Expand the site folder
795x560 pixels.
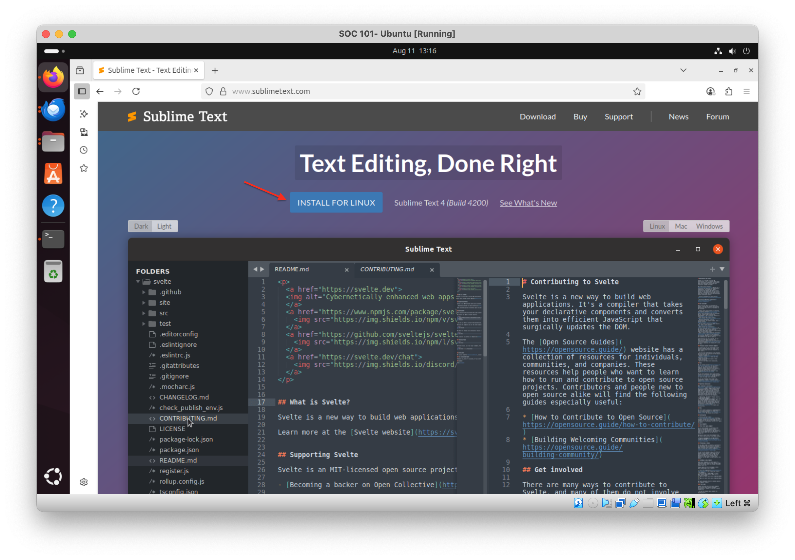coord(144,303)
